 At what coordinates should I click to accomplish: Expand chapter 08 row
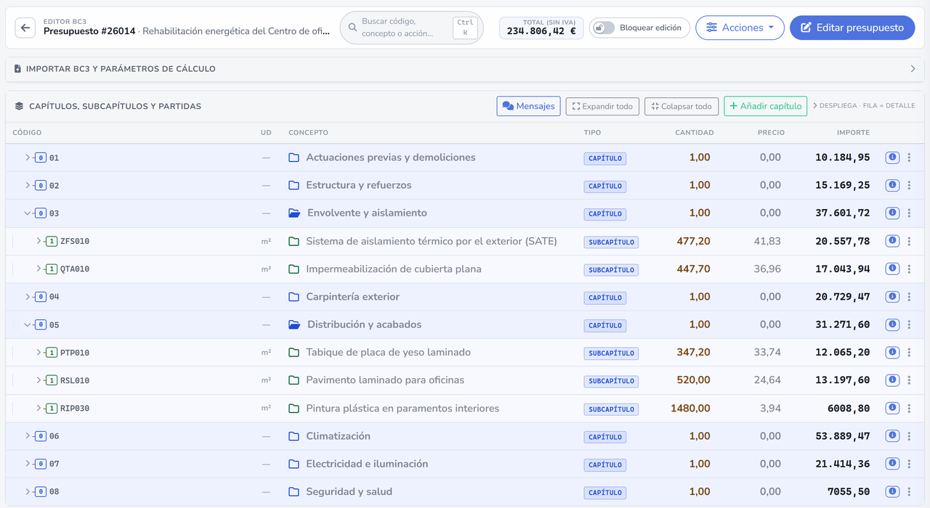[x=28, y=491]
